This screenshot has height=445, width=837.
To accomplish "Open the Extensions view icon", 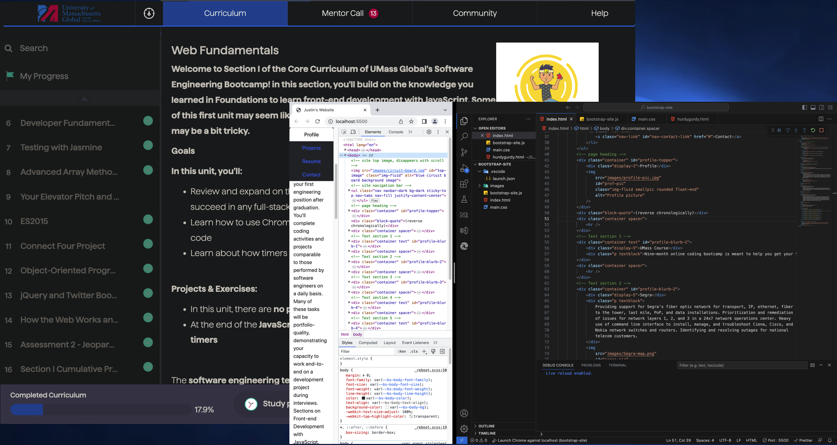I will [464, 184].
